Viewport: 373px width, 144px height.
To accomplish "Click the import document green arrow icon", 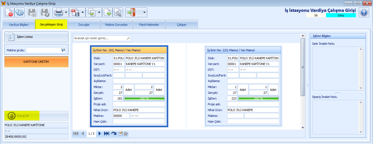I will point(108,12).
